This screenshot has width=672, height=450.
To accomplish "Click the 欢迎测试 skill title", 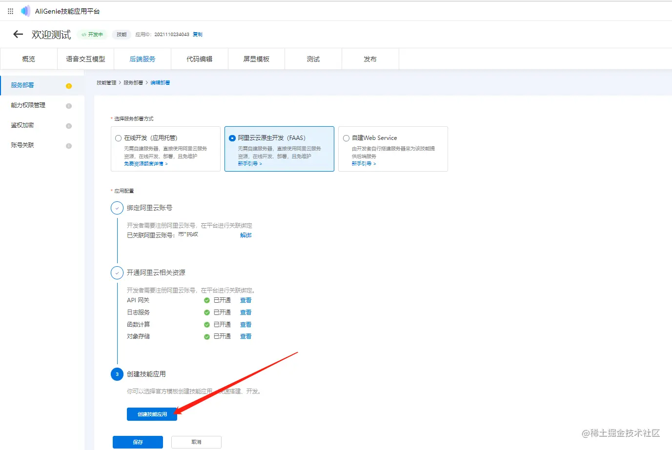I will (x=51, y=35).
